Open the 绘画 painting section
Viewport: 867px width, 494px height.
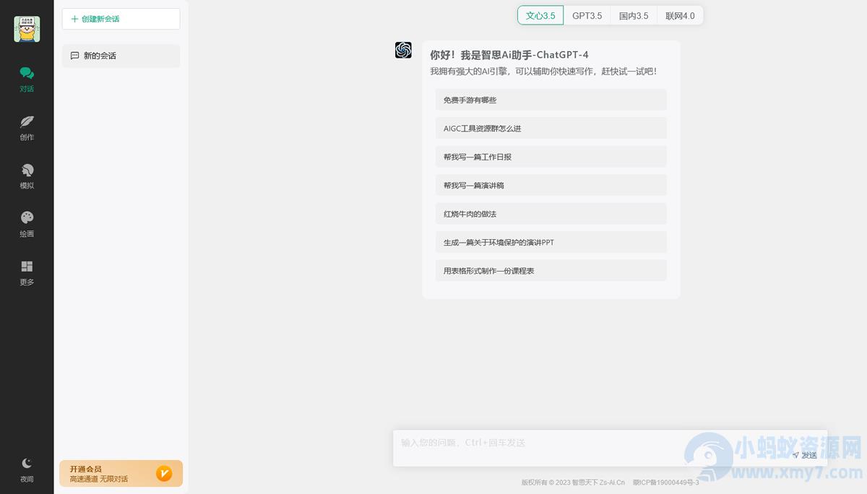[27, 225]
